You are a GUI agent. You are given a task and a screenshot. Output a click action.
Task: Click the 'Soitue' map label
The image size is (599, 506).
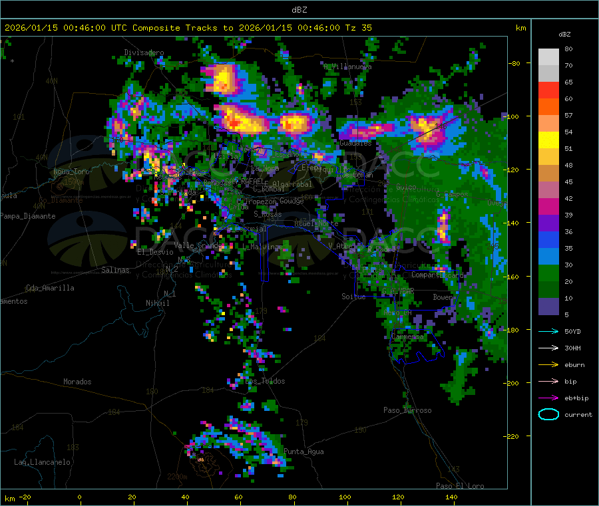click(x=353, y=297)
